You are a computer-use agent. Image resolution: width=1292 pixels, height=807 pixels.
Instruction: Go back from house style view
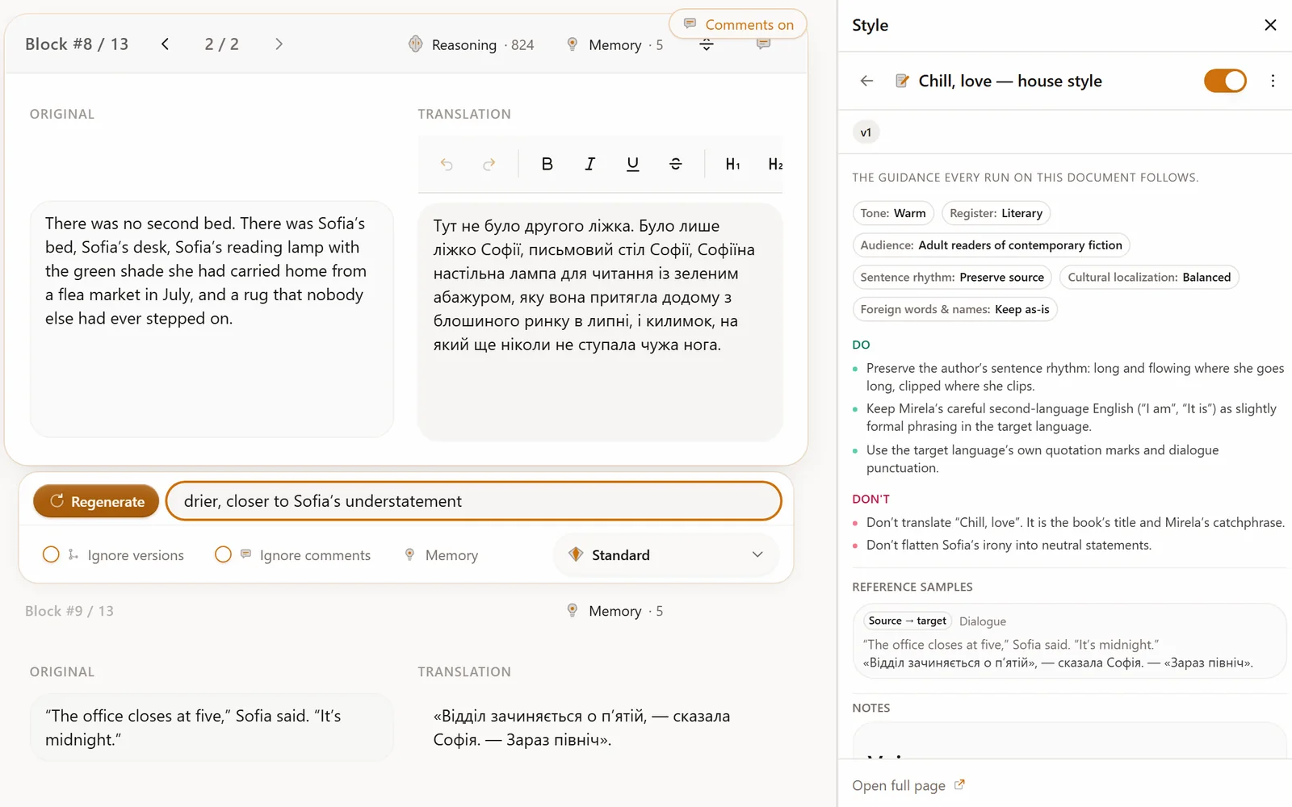click(866, 81)
